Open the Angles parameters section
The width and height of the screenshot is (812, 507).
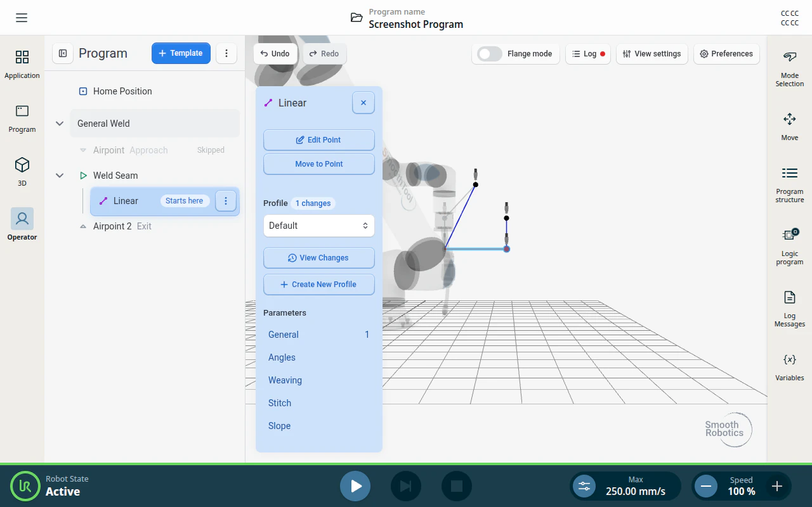319,357
